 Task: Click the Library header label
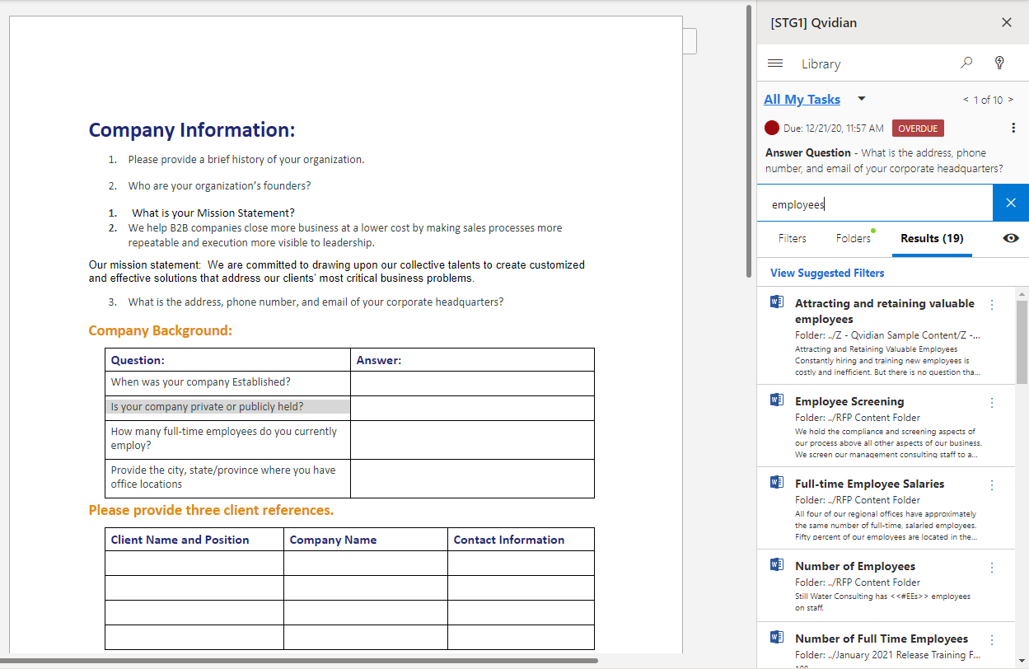point(821,63)
